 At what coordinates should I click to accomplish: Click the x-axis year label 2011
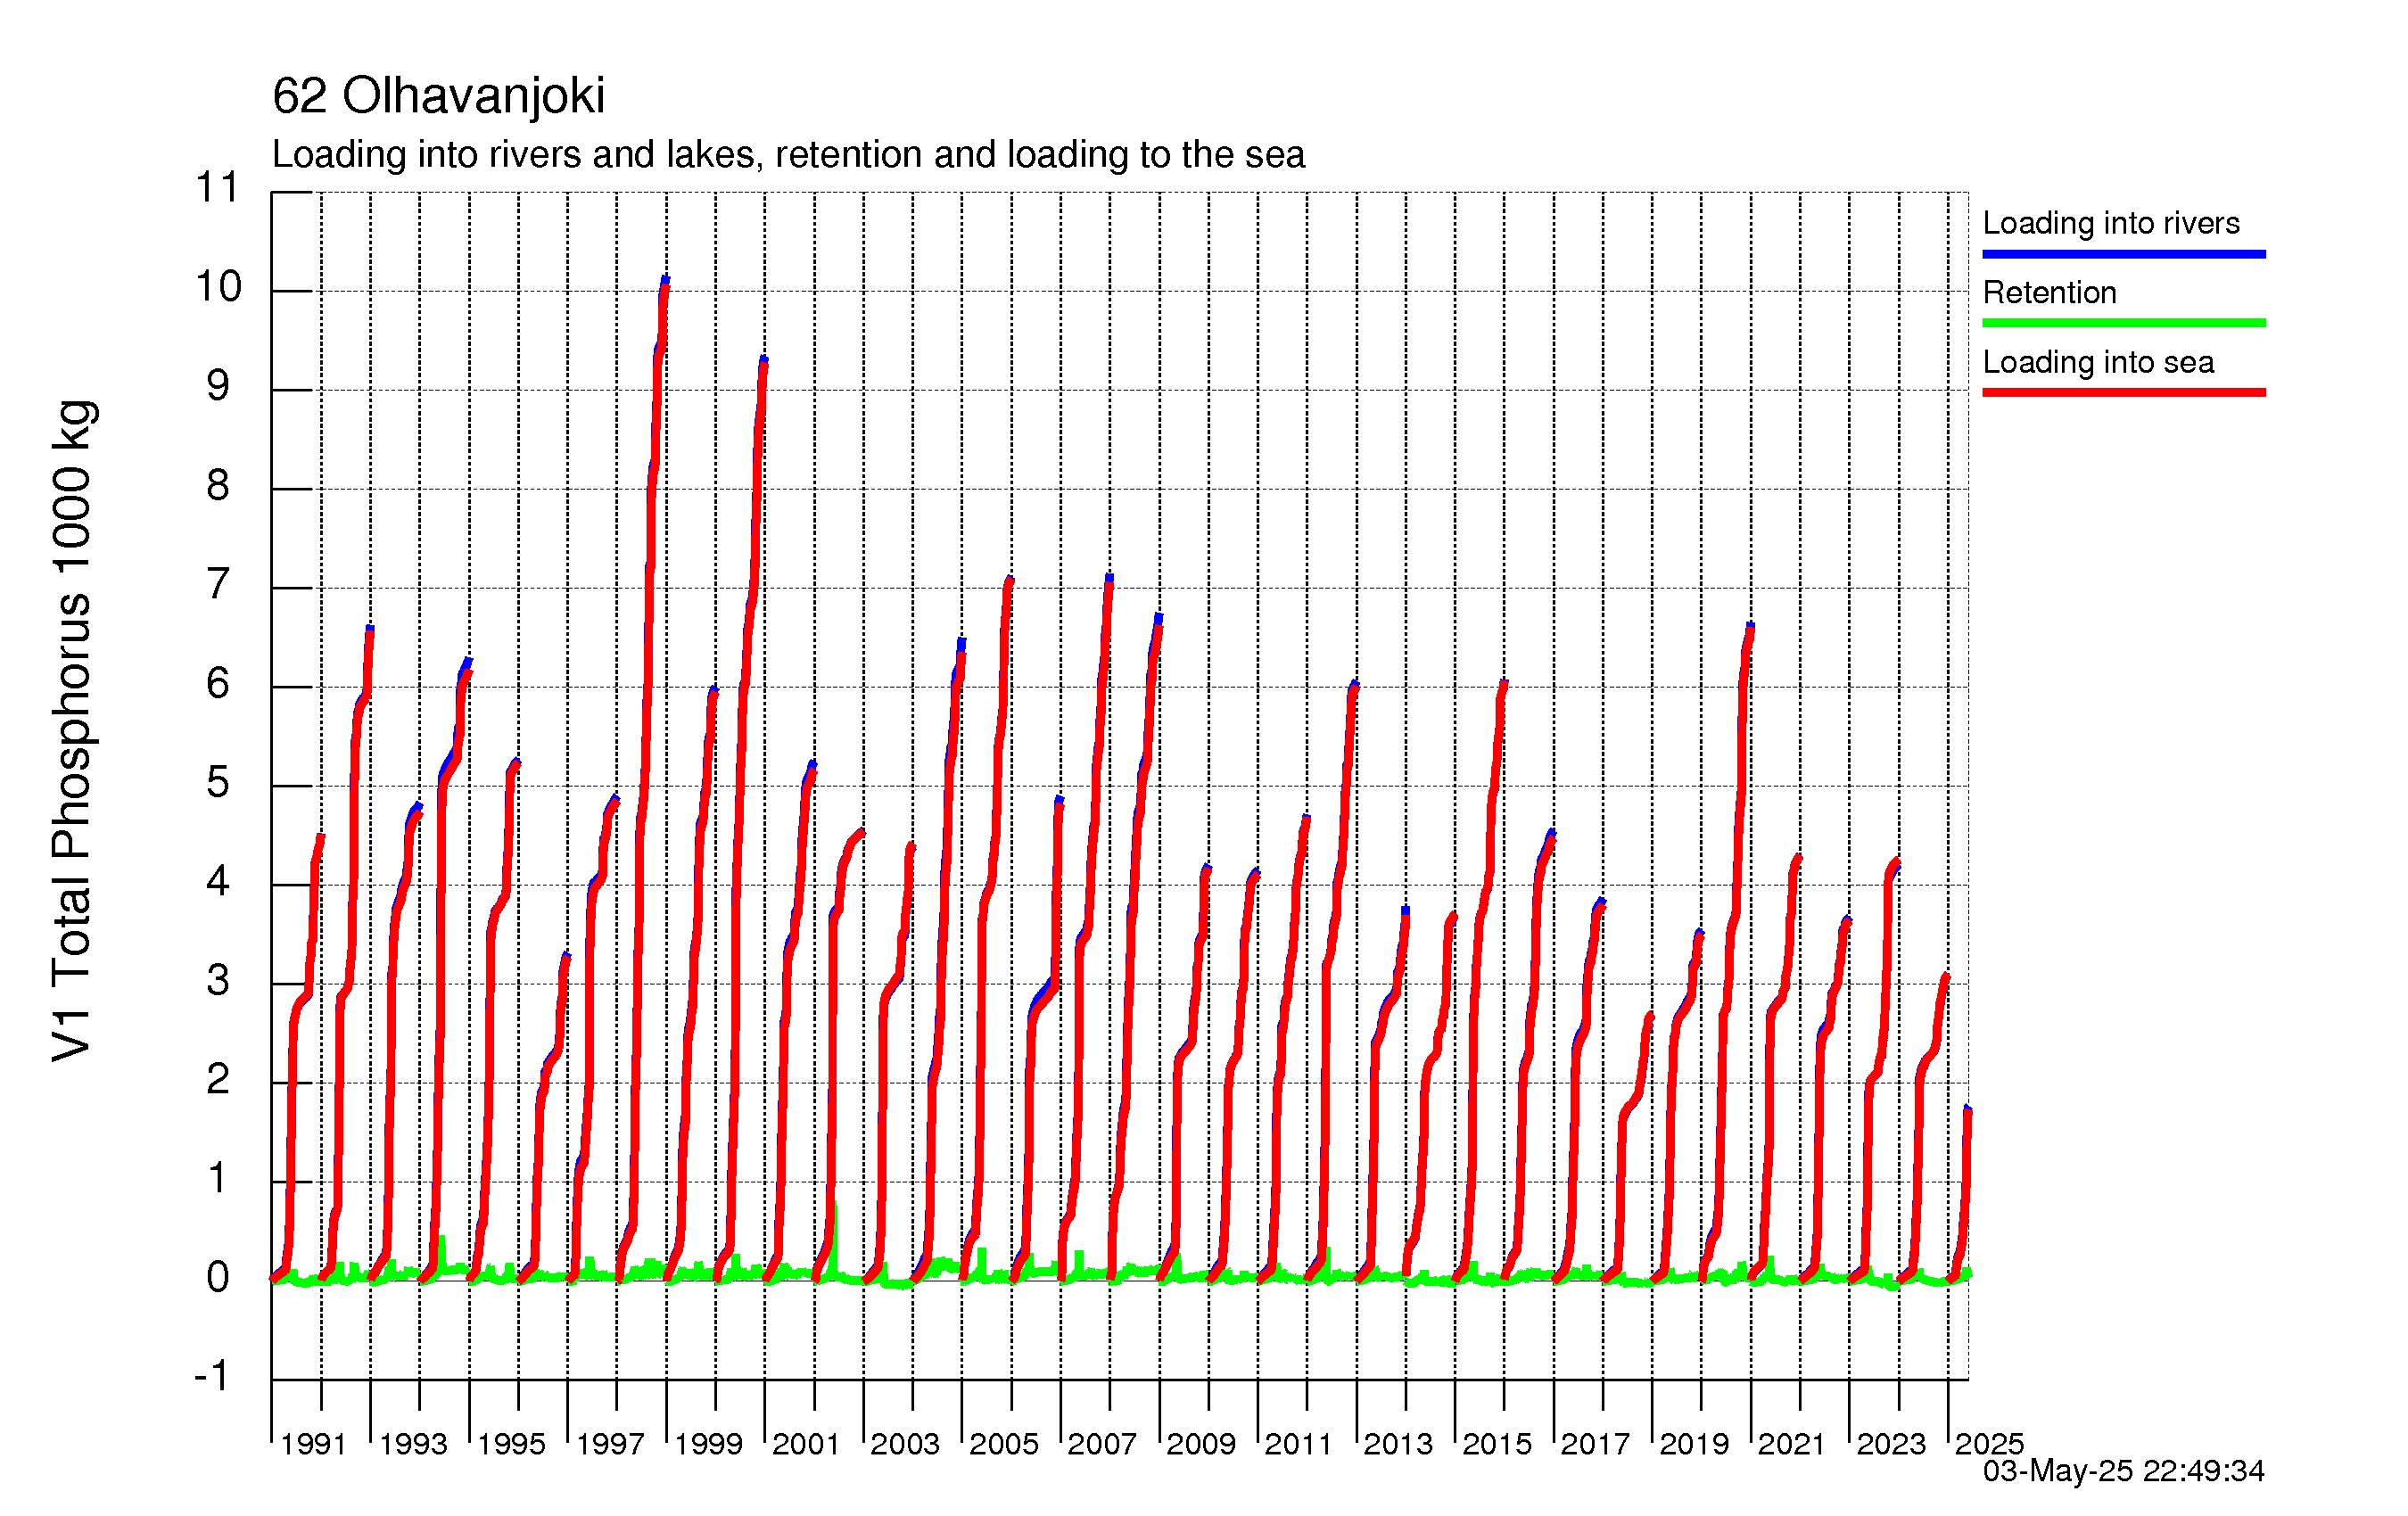point(1299,1444)
